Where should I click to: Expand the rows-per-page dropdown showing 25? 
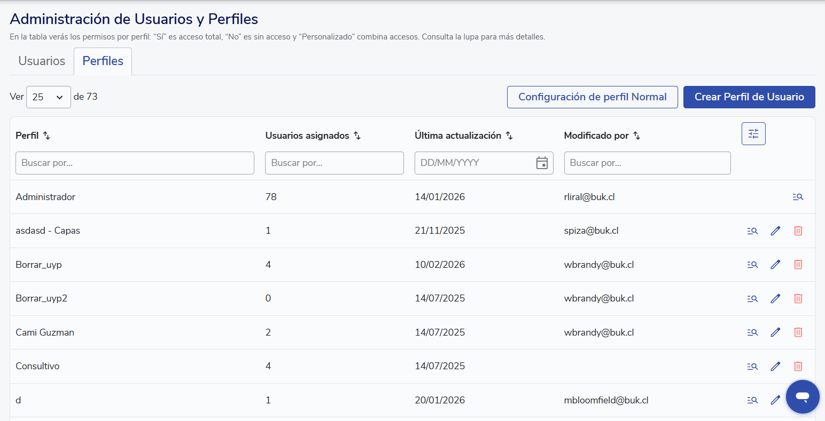[x=48, y=97]
